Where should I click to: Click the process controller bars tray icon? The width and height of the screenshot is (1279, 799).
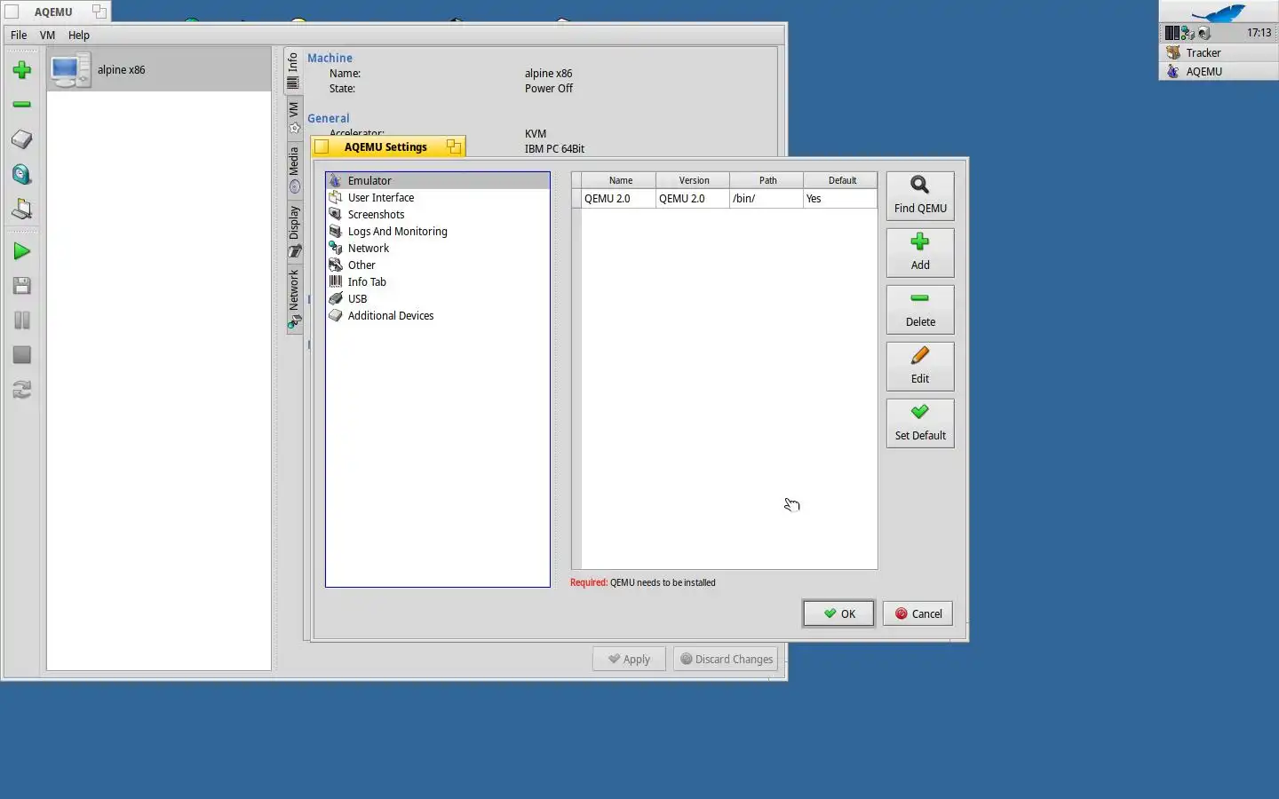(1172, 33)
